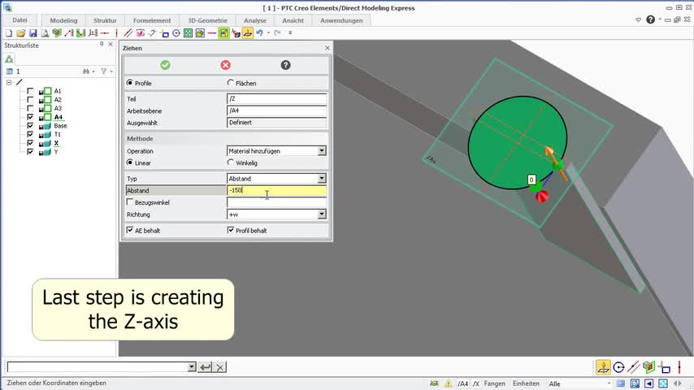The width and height of the screenshot is (694, 390).
Task: Click the Arbeitsebene field showing /A4
Action: pos(276,110)
